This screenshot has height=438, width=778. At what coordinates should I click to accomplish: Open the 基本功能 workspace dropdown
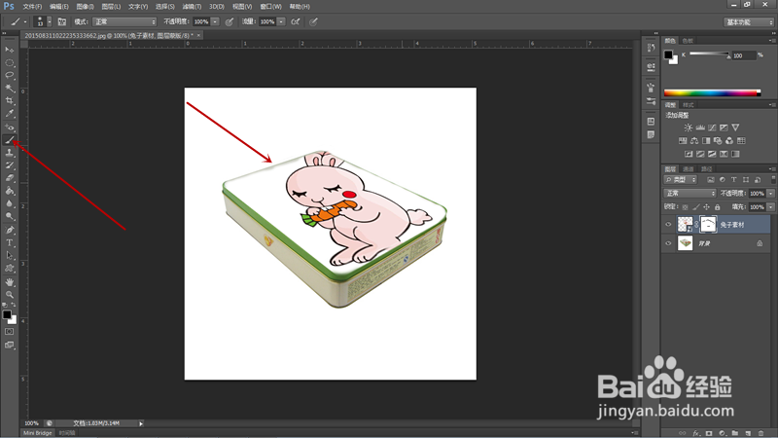pos(749,21)
